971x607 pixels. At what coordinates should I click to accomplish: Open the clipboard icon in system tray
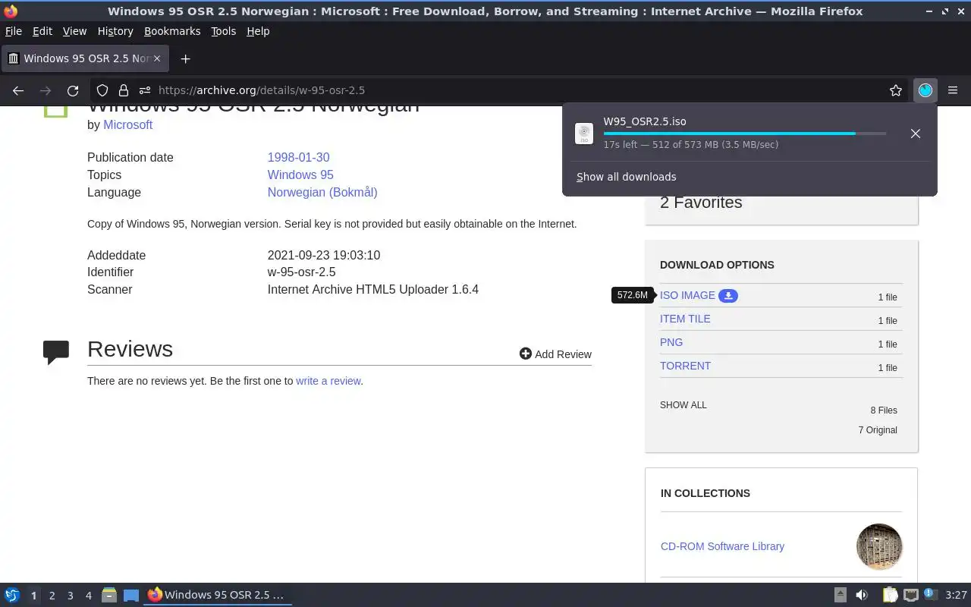tap(890, 595)
